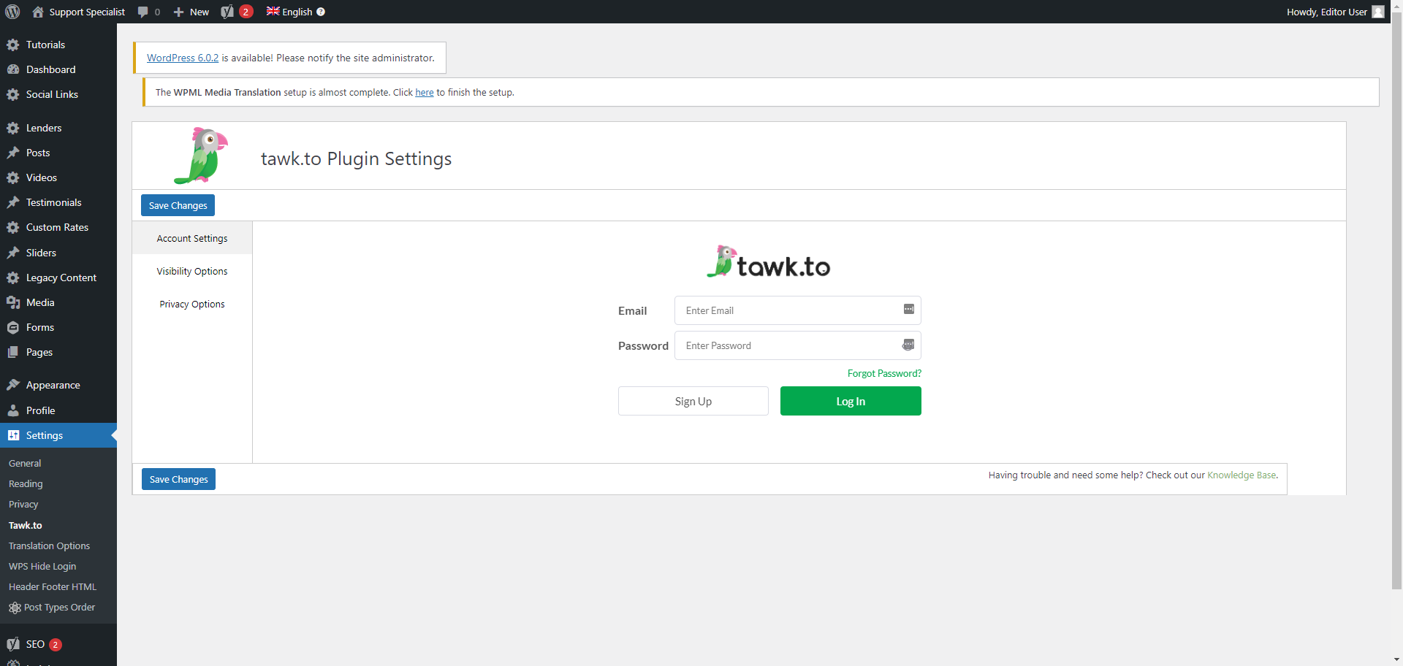Open General settings submenu item
Image resolution: width=1403 pixels, height=666 pixels.
(25, 463)
